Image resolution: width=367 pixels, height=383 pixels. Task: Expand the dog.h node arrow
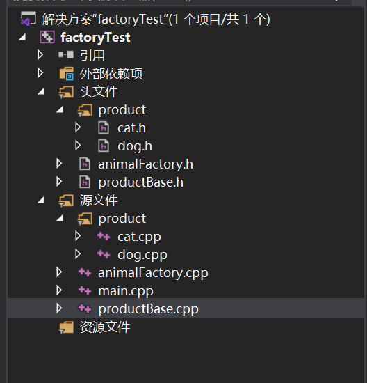coord(78,145)
